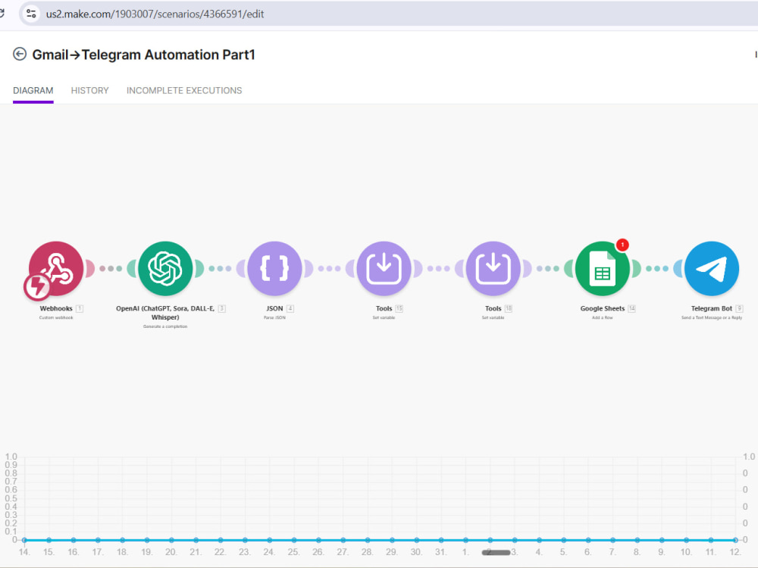758x568 pixels.
Task: Open the Telegram Bot module
Action: (x=712, y=268)
